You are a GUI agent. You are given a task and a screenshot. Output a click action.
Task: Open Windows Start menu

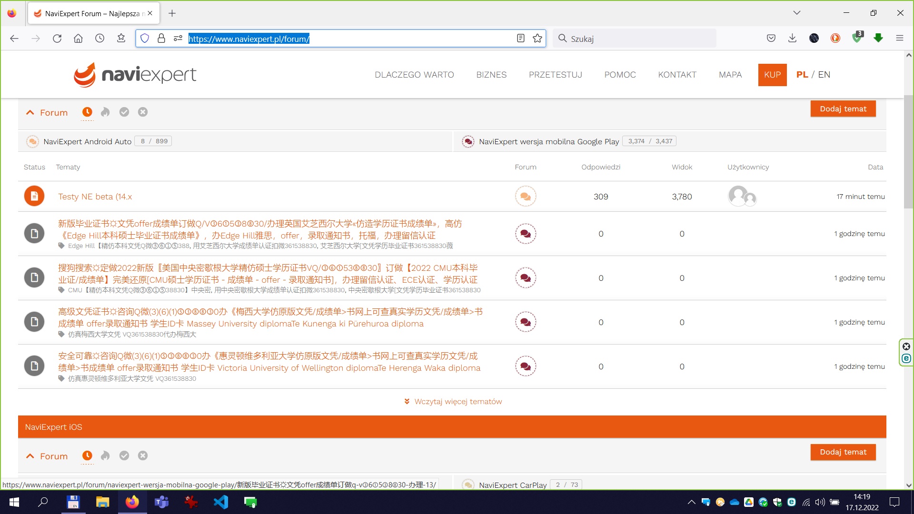(x=14, y=502)
